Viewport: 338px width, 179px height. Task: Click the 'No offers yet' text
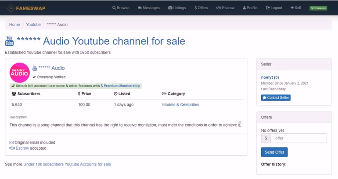(272, 130)
